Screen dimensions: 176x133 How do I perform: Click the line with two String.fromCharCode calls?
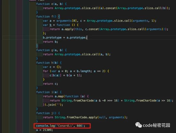[x=111, y=101]
